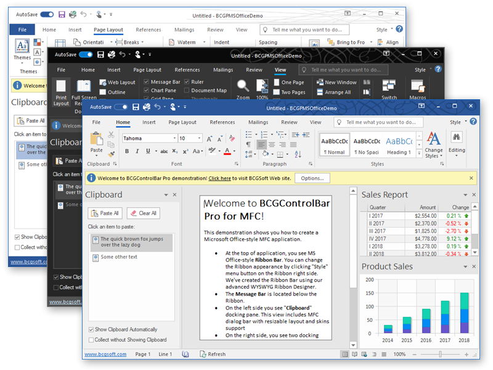Open the Options button in the message bar
Viewport: 493px width, 370px height.
pyautogui.click(x=312, y=178)
